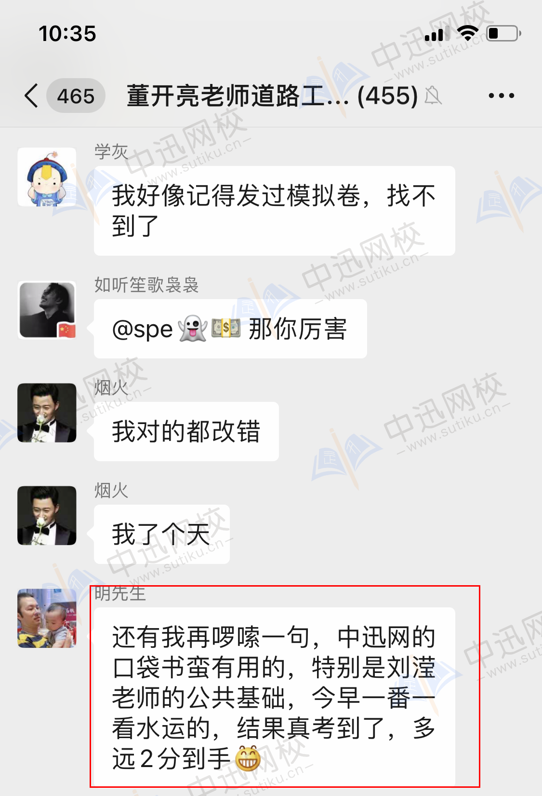Image resolution: width=542 pixels, height=796 pixels.
Task: Tap the back arrow icon
Action: click(x=31, y=96)
